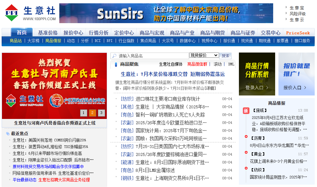The width and height of the screenshot is (317, 187).
Task: Open the right-panel 【纺织】 news item
Action: click(258, 170)
